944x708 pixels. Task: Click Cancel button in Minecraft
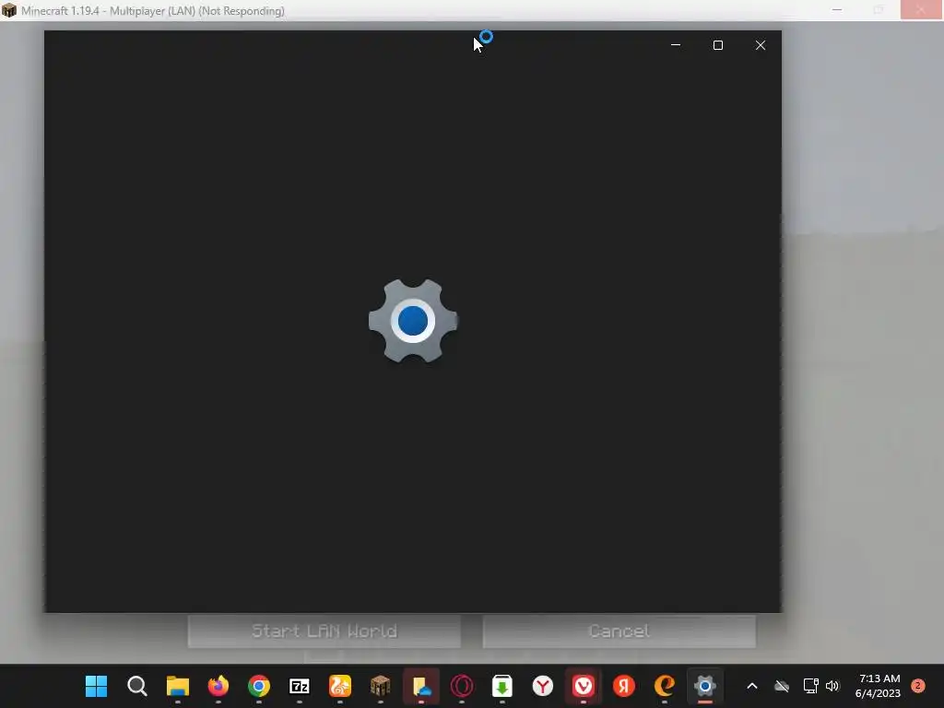(x=619, y=631)
